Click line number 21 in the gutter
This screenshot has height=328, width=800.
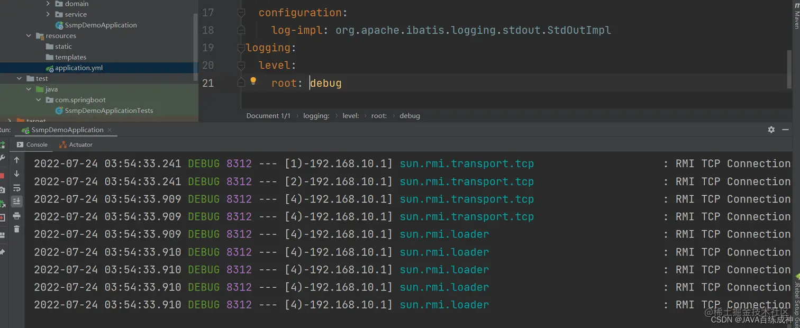pos(208,83)
